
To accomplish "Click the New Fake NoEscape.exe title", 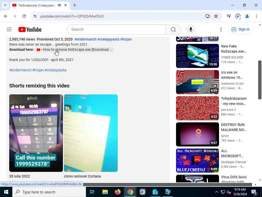I will coord(234,48).
